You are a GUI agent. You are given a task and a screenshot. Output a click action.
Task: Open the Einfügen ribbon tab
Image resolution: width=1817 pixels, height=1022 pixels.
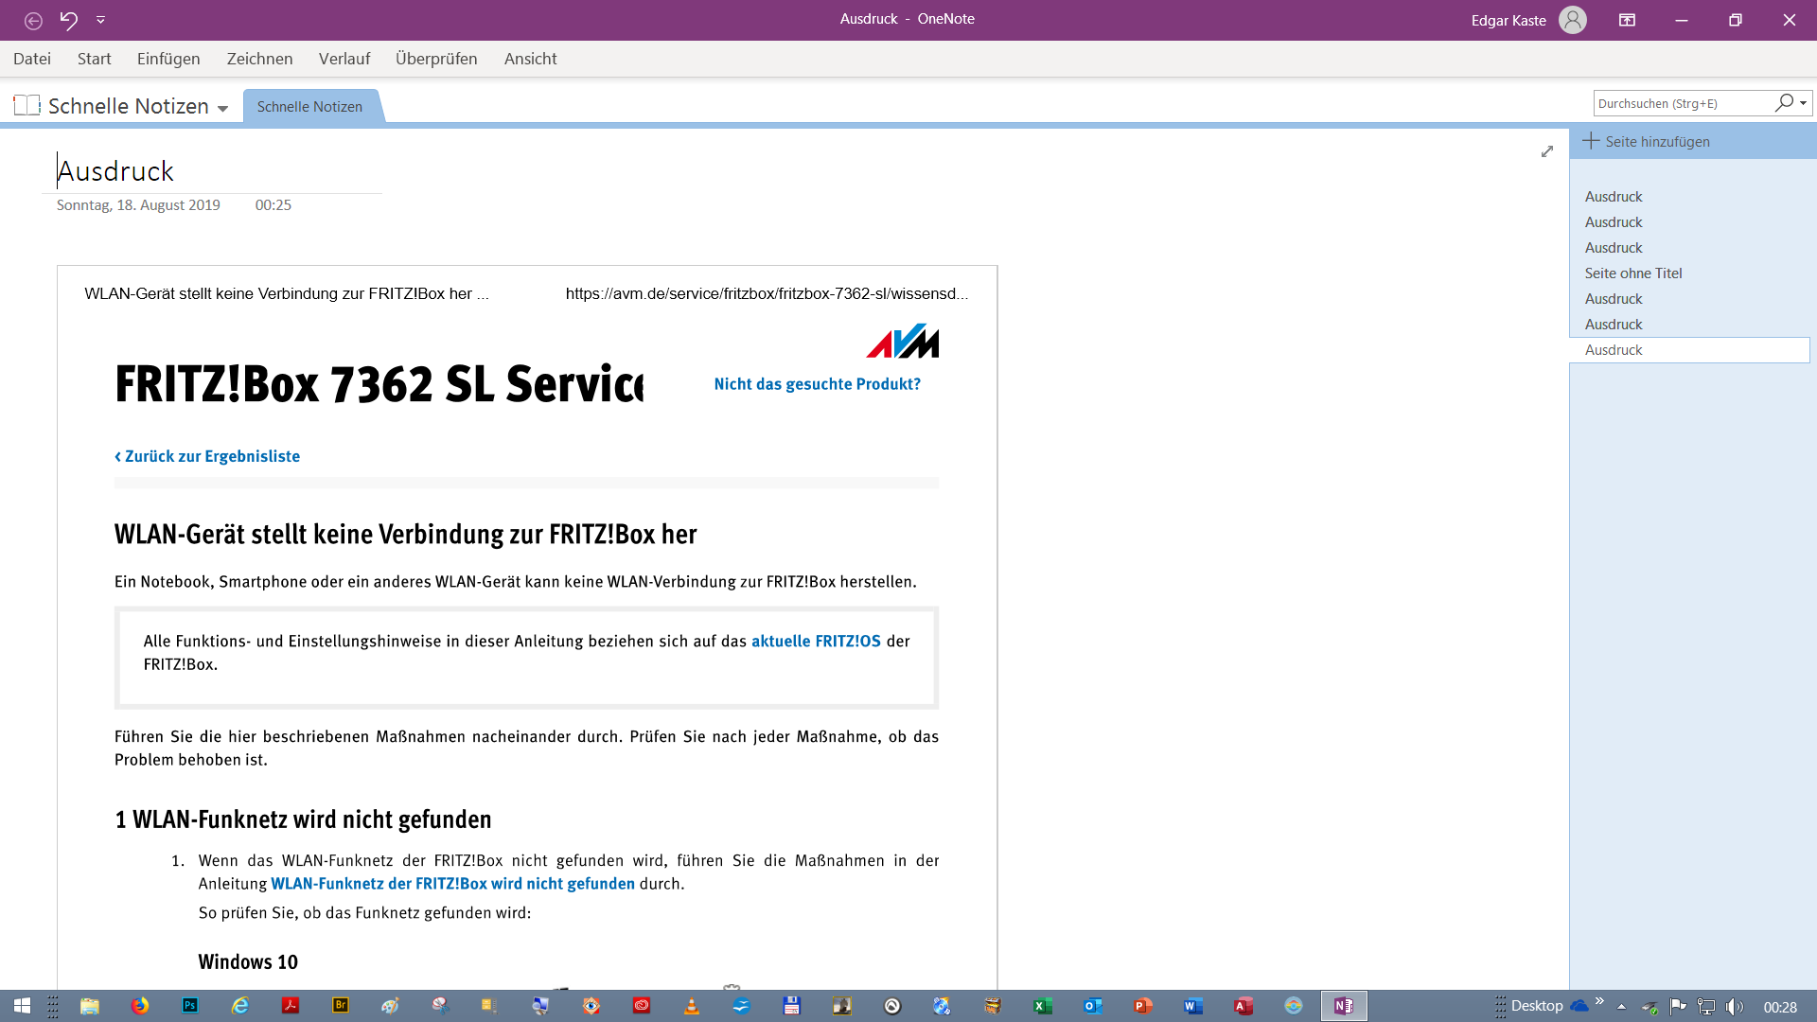point(168,59)
